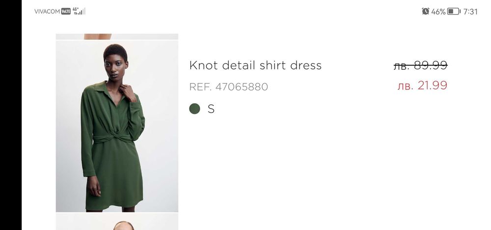Image resolution: width=491 pixels, height=230 pixels.
Task: Tap the greyed-out second SIM signal bars
Action: 84,11
